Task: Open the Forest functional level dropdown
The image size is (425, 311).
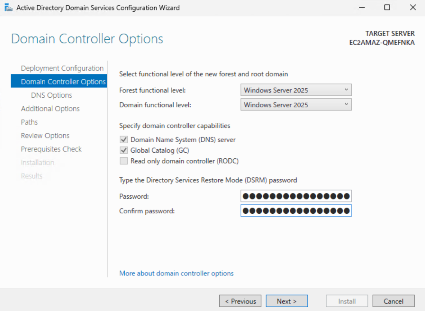Action: 296,90
